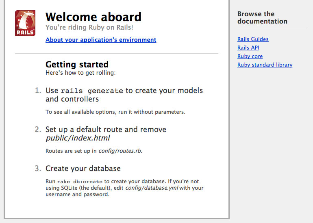Click the config/routes.rb file name
Image resolution: width=313 pixels, height=223 pixels.
pos(120,151)
